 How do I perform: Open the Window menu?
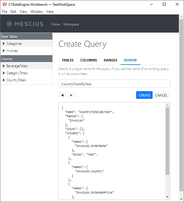coord(37,11)
